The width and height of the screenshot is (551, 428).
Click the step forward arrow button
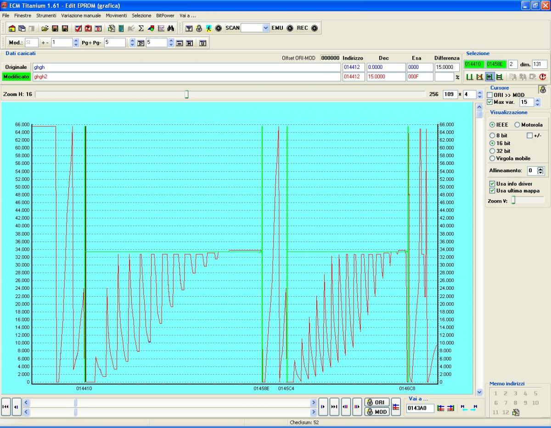click(323, 407)
